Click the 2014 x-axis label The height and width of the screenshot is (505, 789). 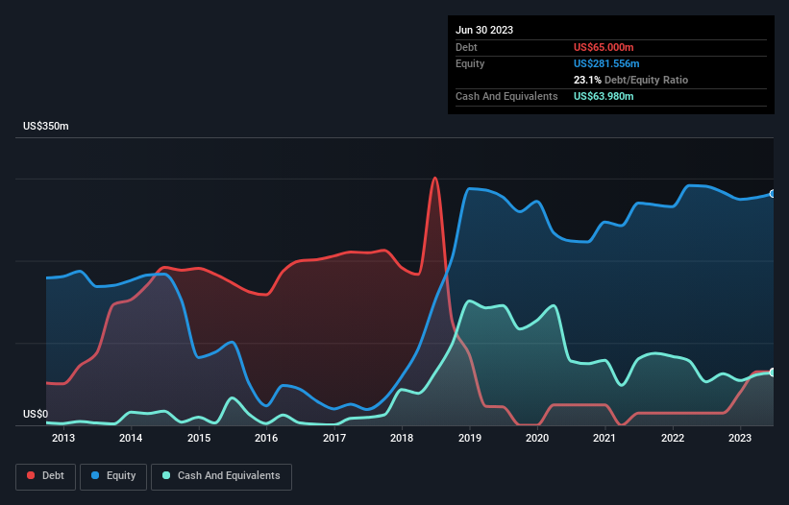pos(131,438)
